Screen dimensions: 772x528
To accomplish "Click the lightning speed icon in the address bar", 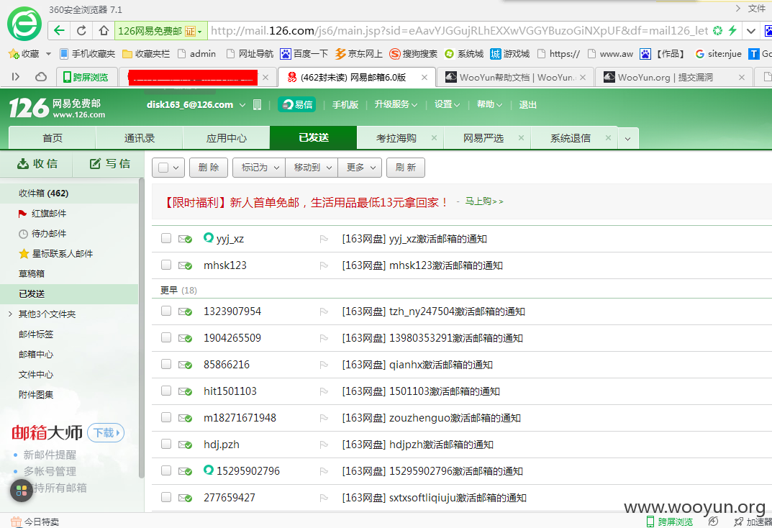I will point(732,30).
